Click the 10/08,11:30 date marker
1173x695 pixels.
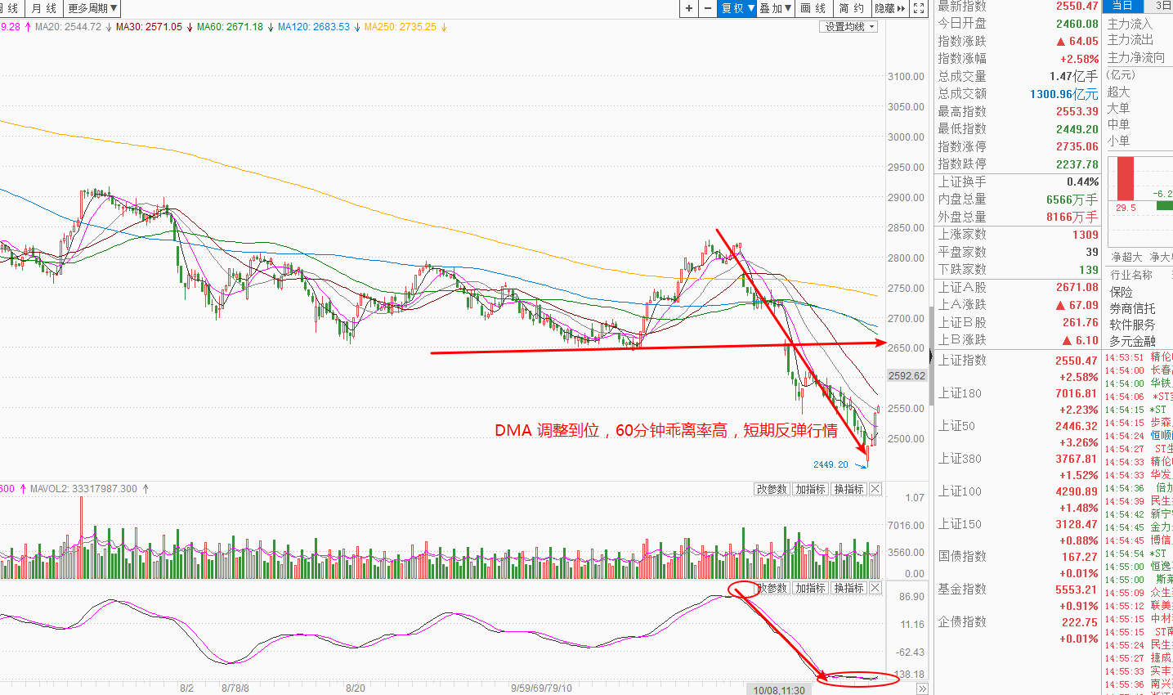click(x=779, y=690)
